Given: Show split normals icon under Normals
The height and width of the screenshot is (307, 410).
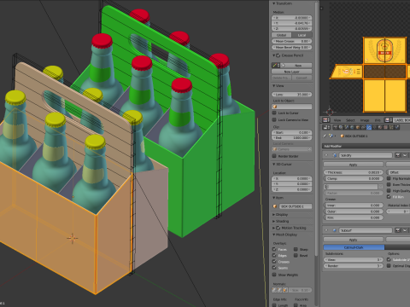Looking at the screenshot, I should pos(279,290).
